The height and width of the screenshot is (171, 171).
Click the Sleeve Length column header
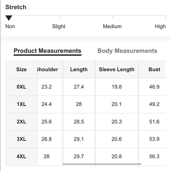click(116, 70)
